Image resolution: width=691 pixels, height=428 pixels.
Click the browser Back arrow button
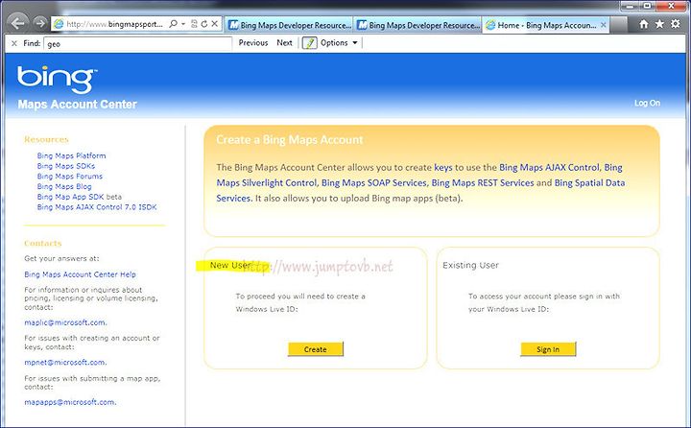tap(18, 22)
